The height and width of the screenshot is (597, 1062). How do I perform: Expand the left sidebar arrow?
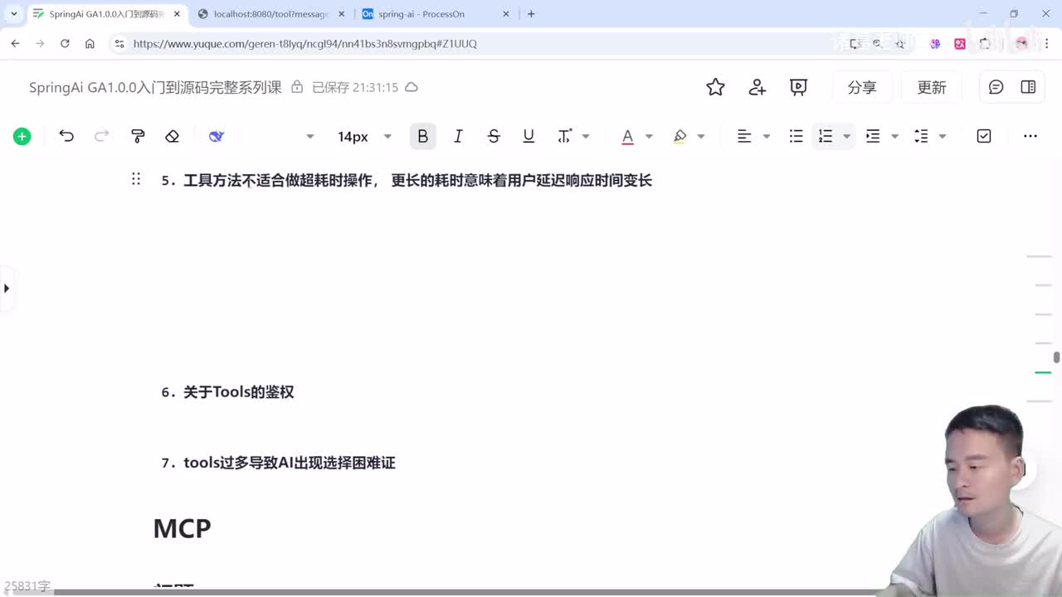[x=7, y=289]
